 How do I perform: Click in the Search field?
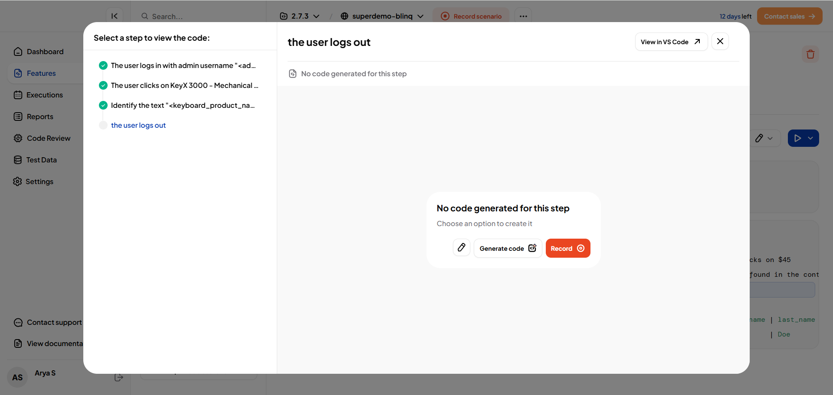tap(200, 16)
